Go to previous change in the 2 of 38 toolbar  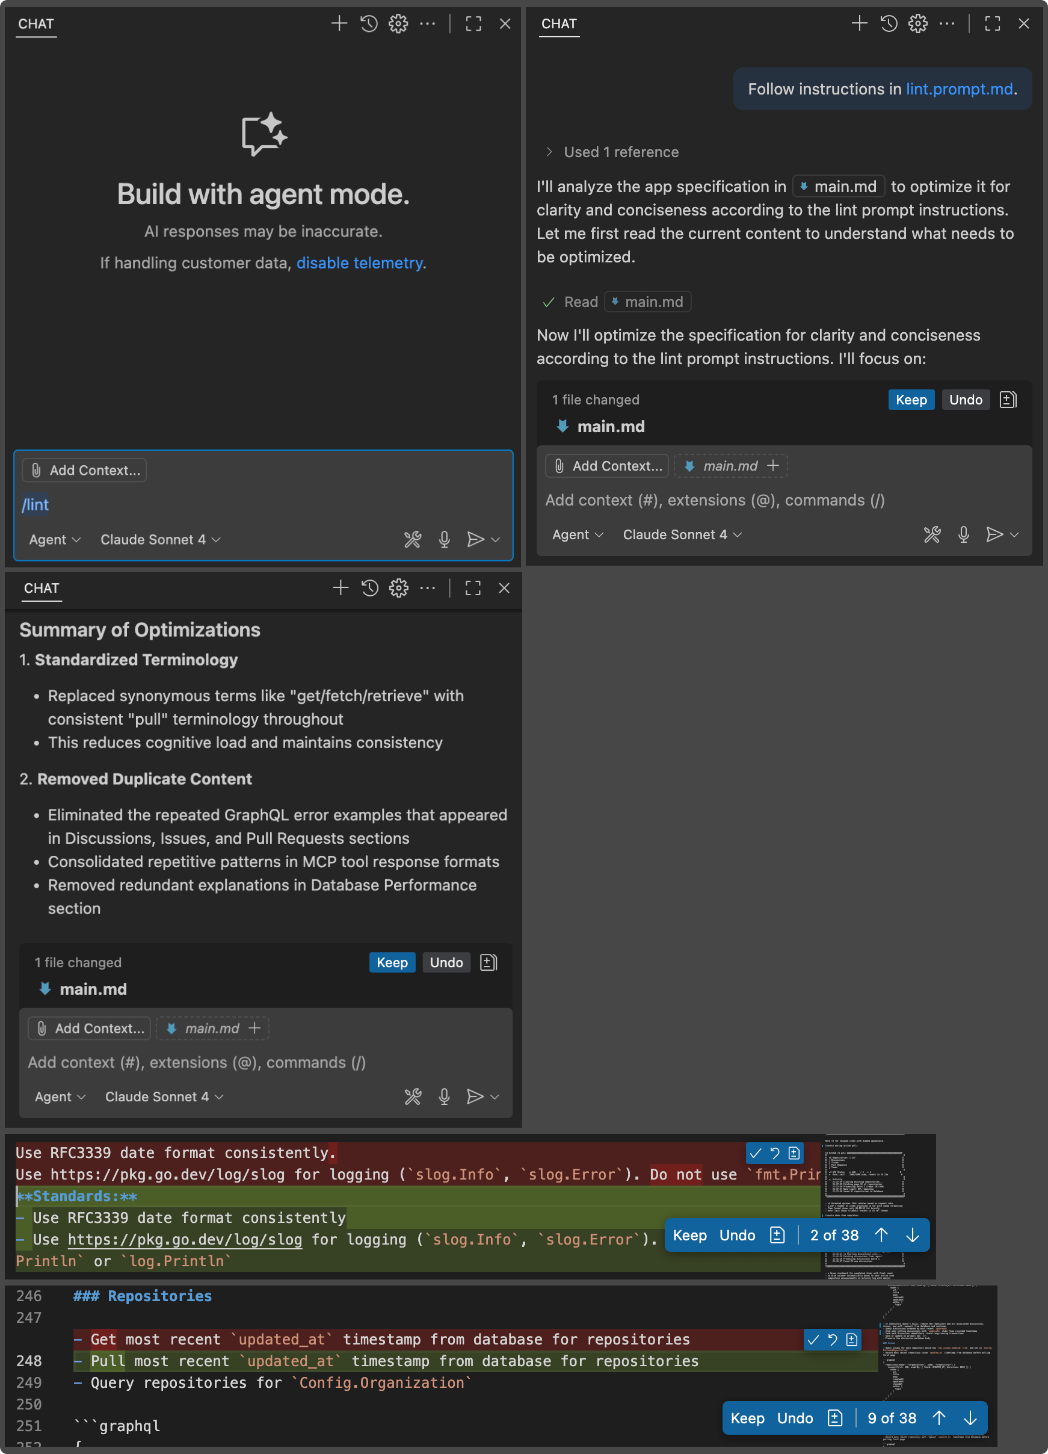881,1235
